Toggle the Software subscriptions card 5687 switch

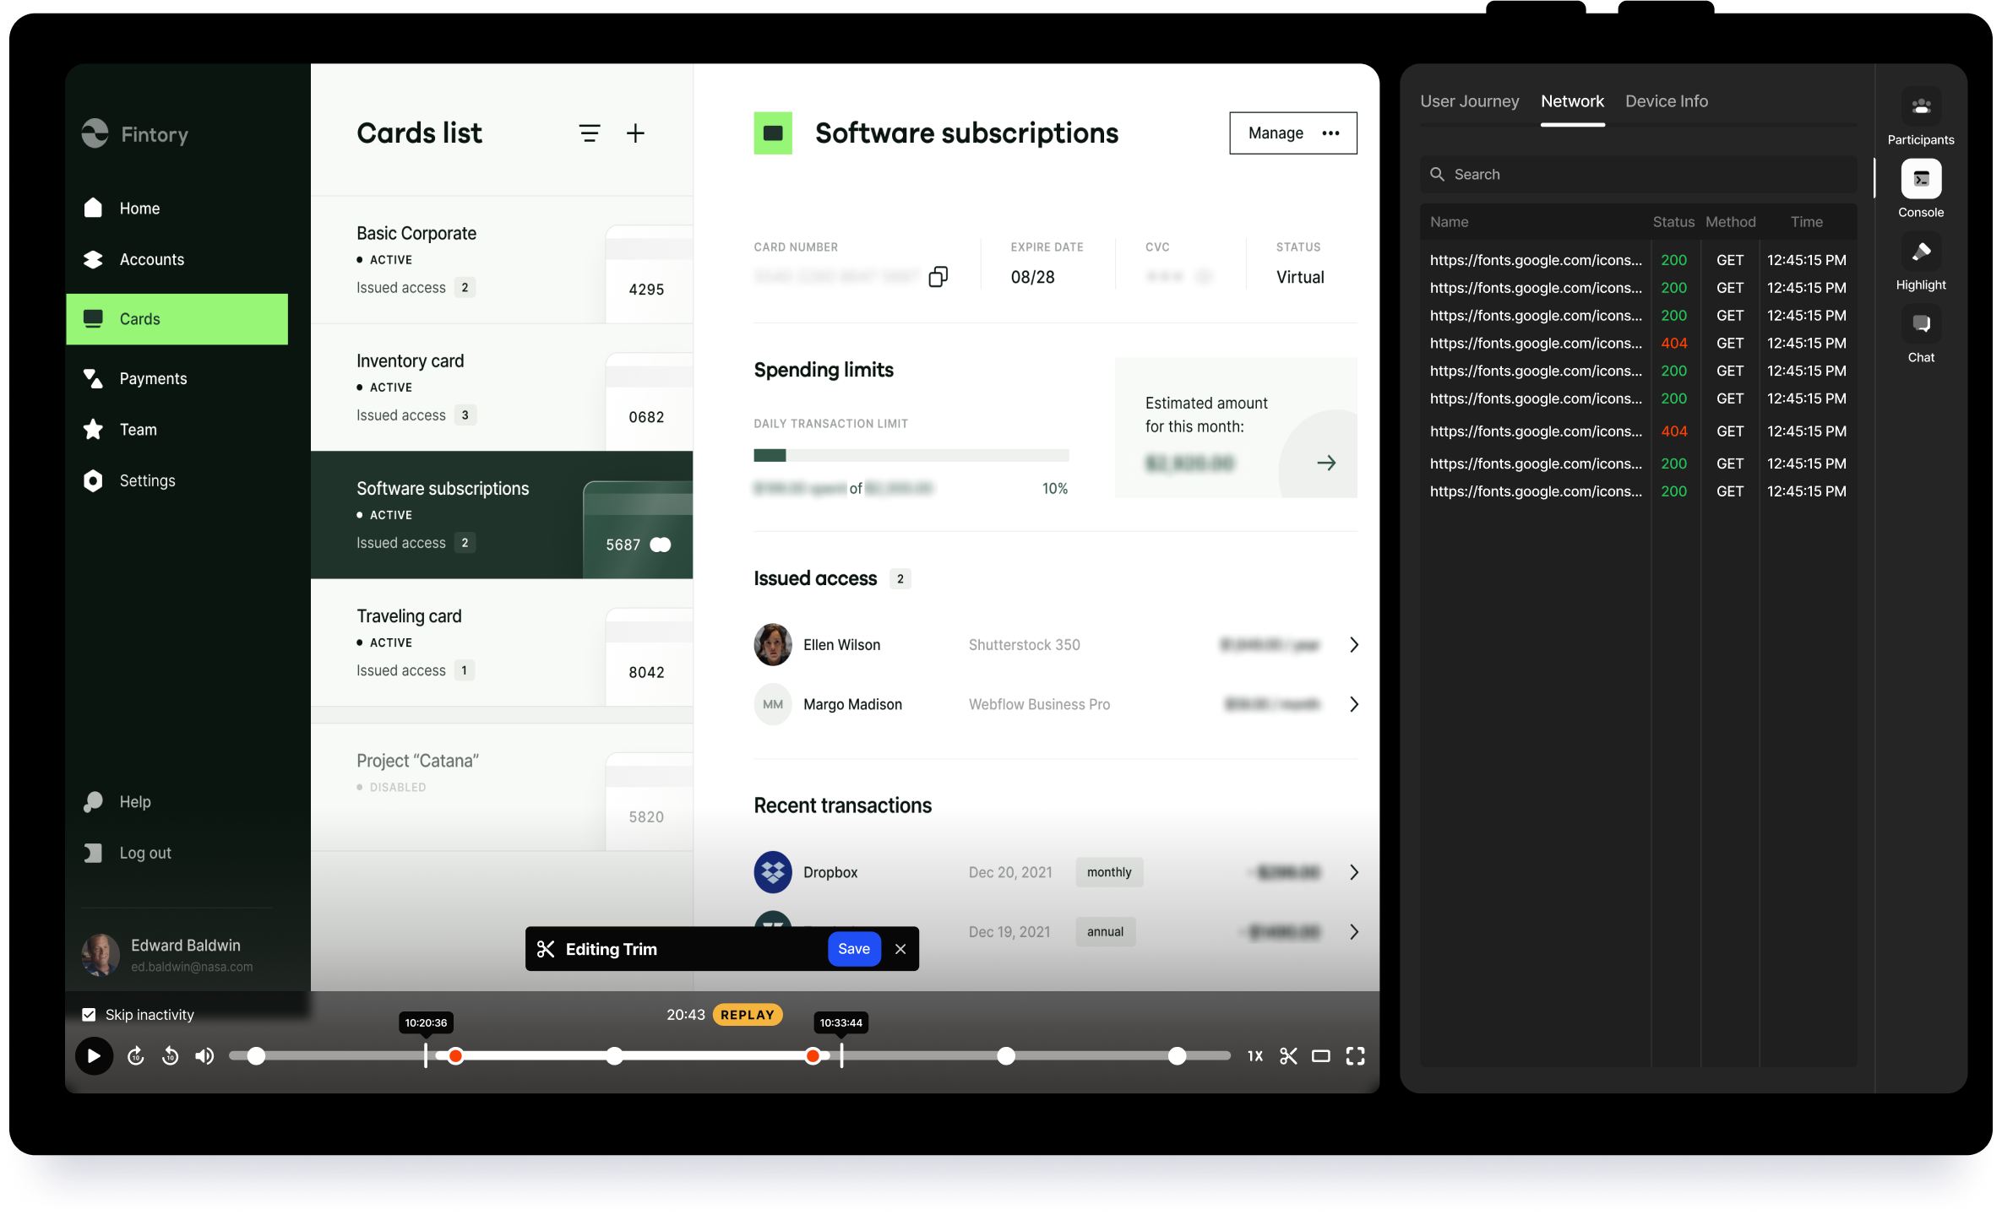tap(661, 545)
